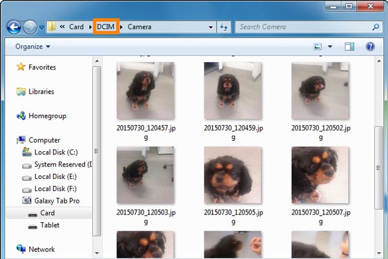
Task: Toggle the preview pane button
Action: coord(349,47)
